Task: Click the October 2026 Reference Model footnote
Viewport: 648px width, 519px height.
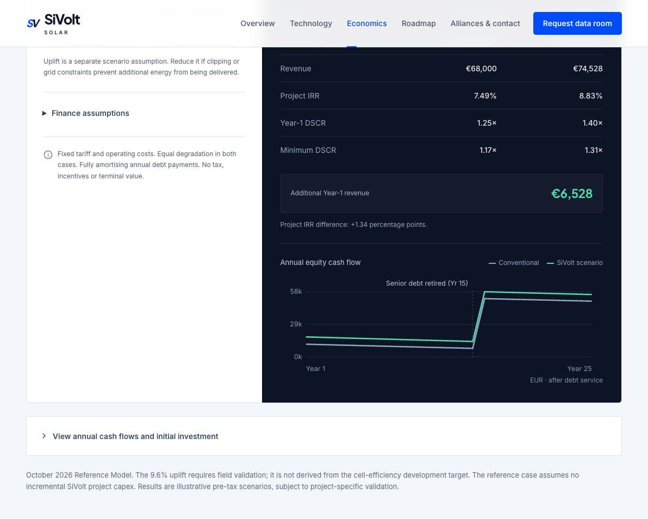Action: (302, 481)
